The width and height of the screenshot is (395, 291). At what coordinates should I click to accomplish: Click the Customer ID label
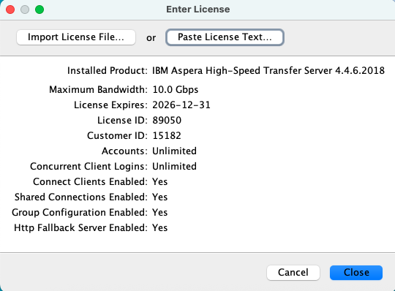pos(117,136)
